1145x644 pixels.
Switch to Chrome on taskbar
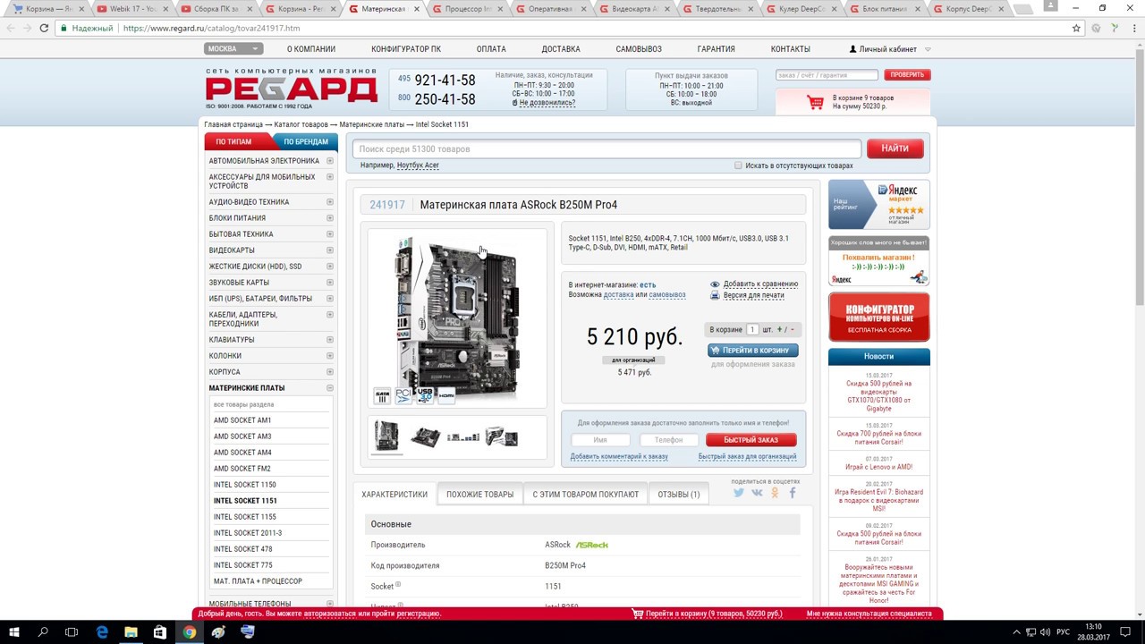(190, 631)
